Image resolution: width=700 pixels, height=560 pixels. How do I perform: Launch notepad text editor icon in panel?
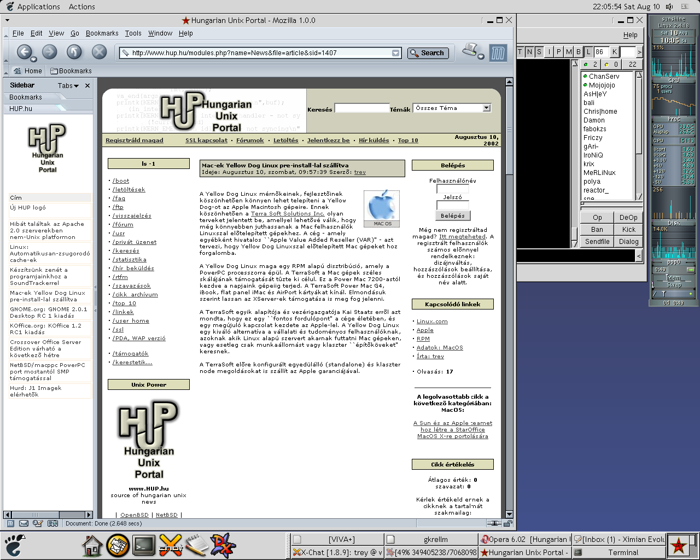(x=196, y=545)
